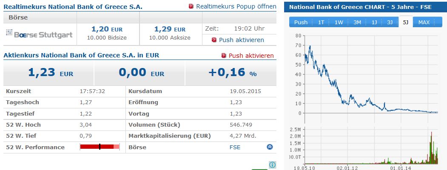Activate push with red Push aktivieren text
Image resolution: width=447 pixels, height=170 pixels.
[x=251, y=56]
